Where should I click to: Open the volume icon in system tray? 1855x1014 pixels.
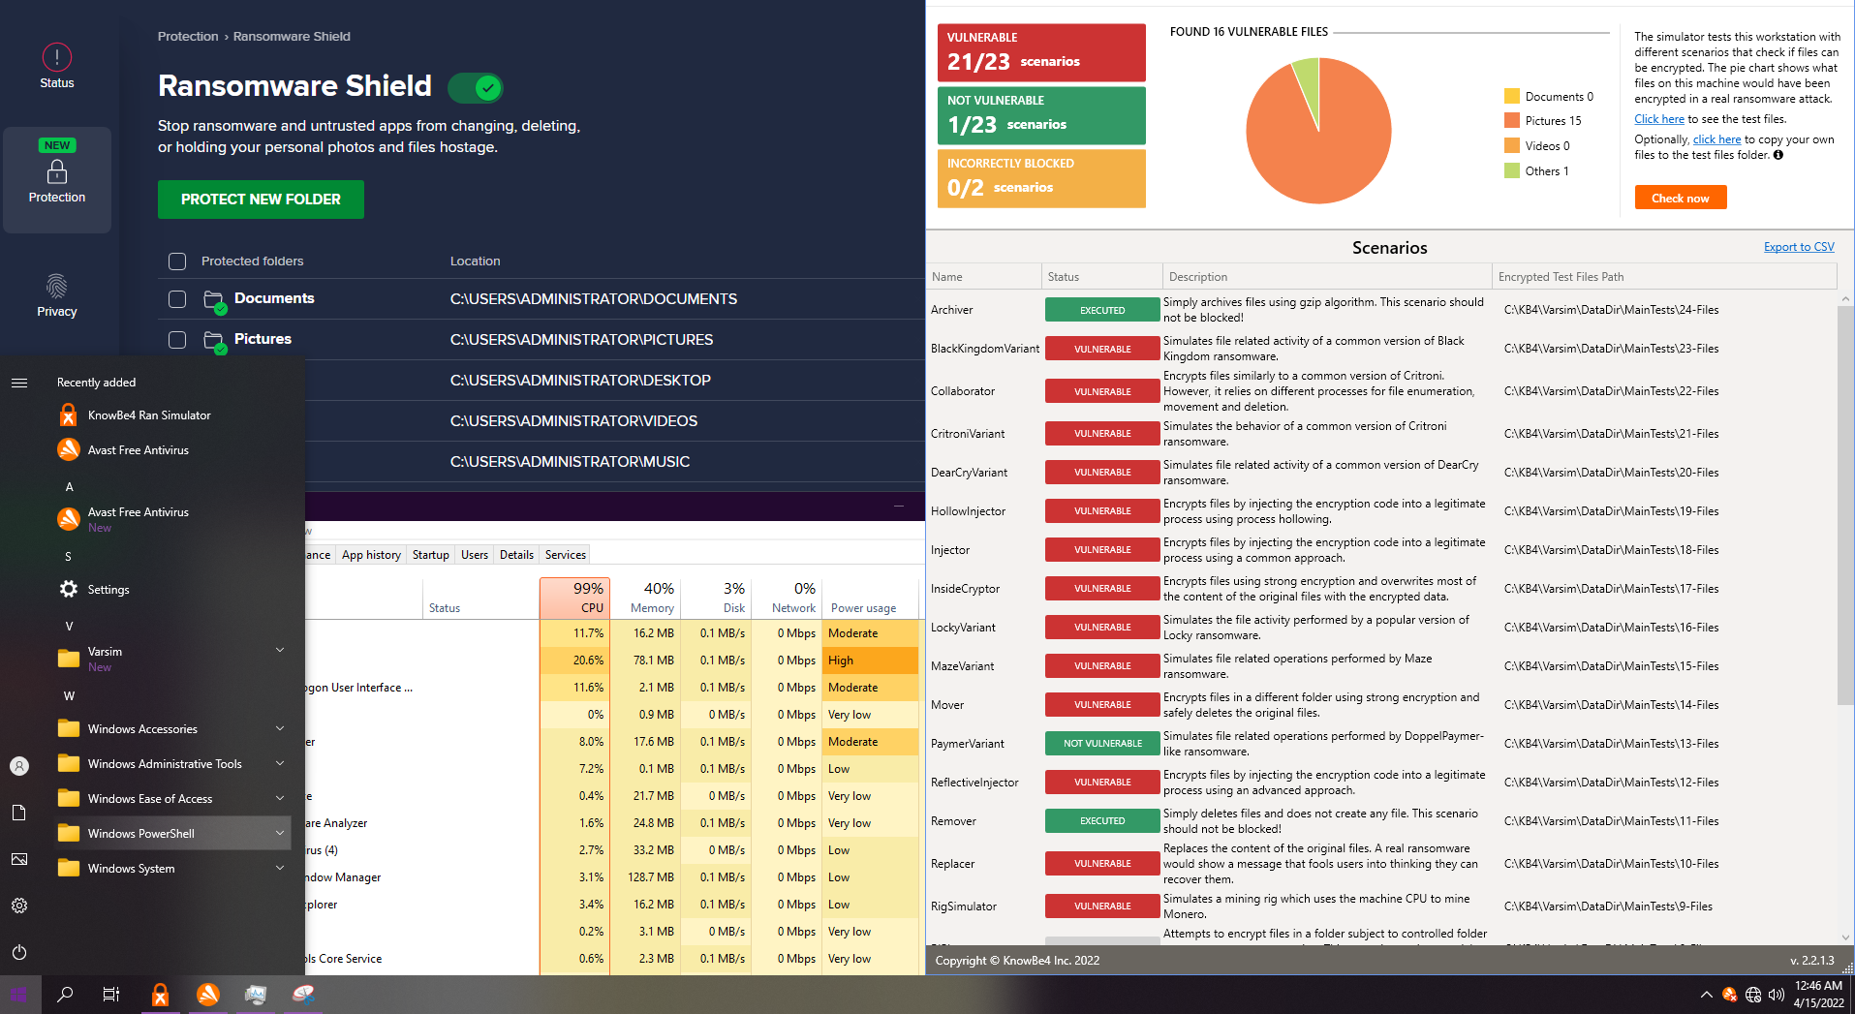point(1776,995)
